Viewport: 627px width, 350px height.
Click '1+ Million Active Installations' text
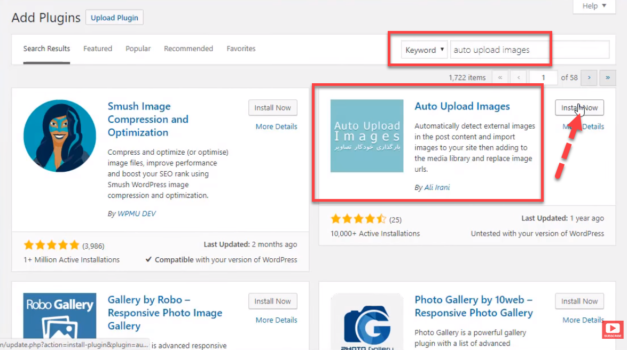pos(72,260)
